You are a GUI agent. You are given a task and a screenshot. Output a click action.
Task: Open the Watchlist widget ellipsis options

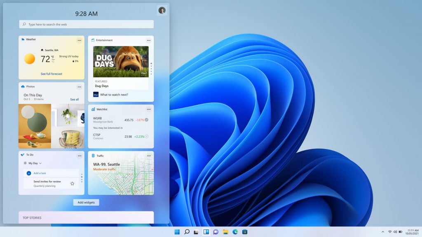click(x=149, y=109)
